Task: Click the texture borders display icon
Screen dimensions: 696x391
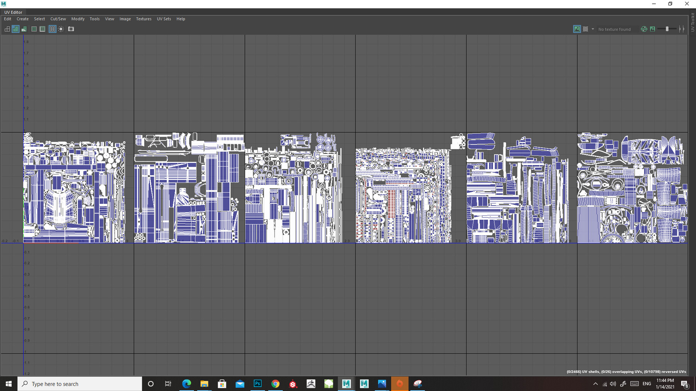Action: pyautogui.click(x=34, y=29)
